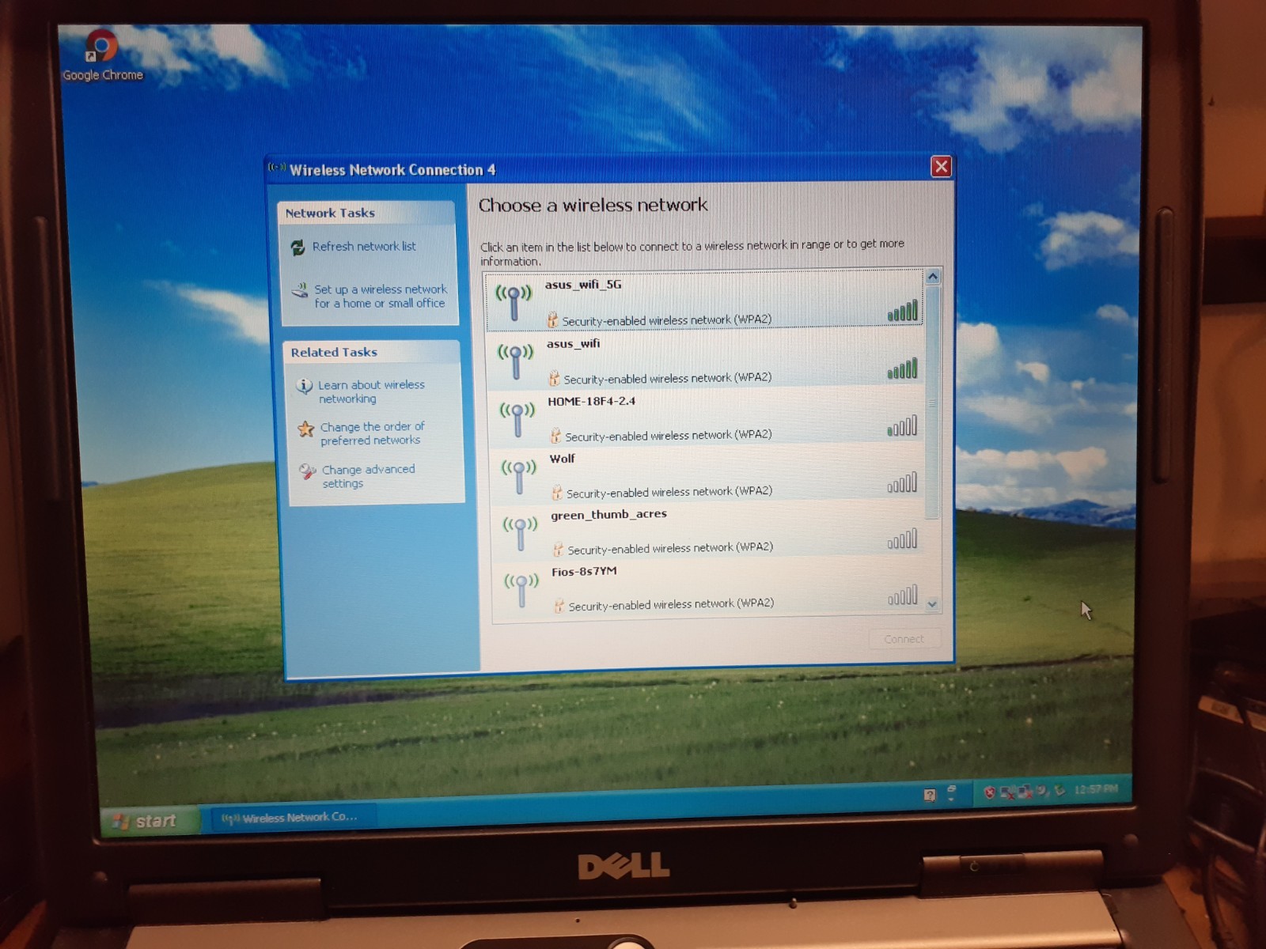The image size is (1266, 949).
Task: Select the Fios-8s7YM network name
Action: tap(584, 572)
